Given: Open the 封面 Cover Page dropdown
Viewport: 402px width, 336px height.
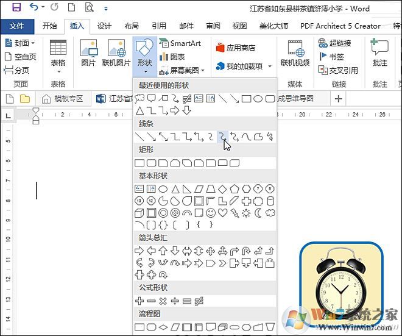Looking at the screenshot, I should [20, 43].
